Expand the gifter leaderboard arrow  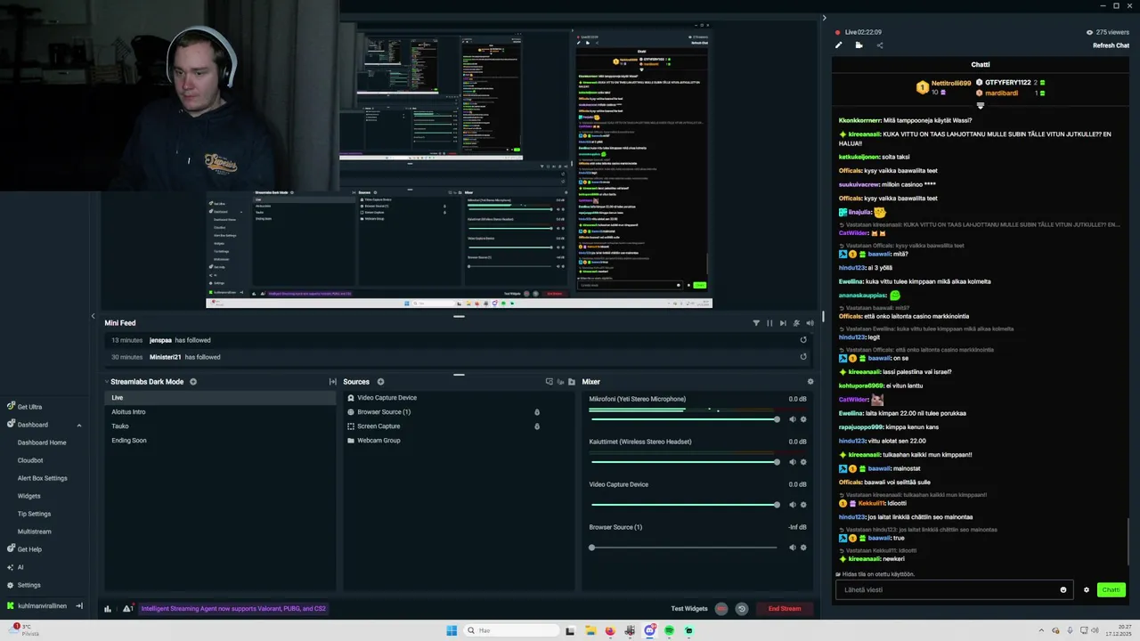coord(981,105)
